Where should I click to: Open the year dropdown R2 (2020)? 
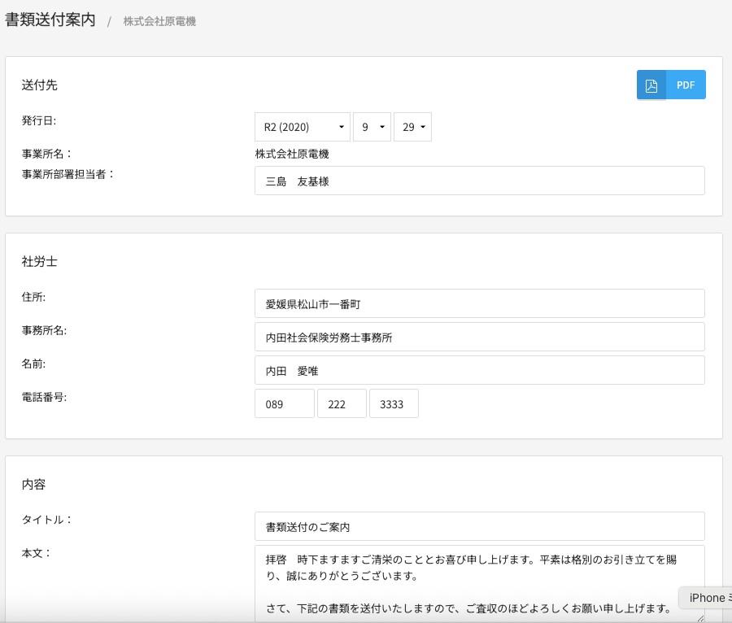303,127
